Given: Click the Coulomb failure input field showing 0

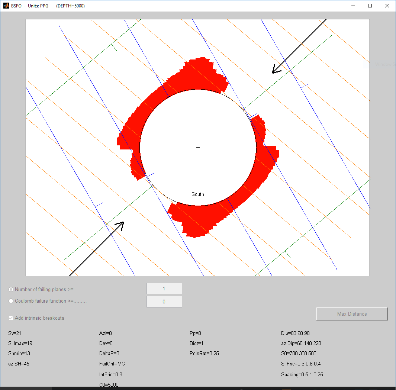Looking at the screenshot, I should pos(164,302).
